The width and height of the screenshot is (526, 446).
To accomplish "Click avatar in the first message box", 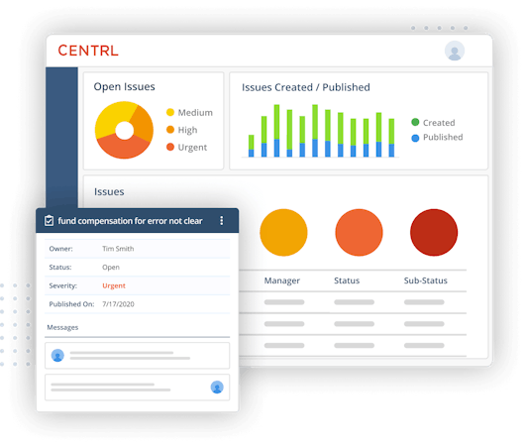I will coord(57,355).
